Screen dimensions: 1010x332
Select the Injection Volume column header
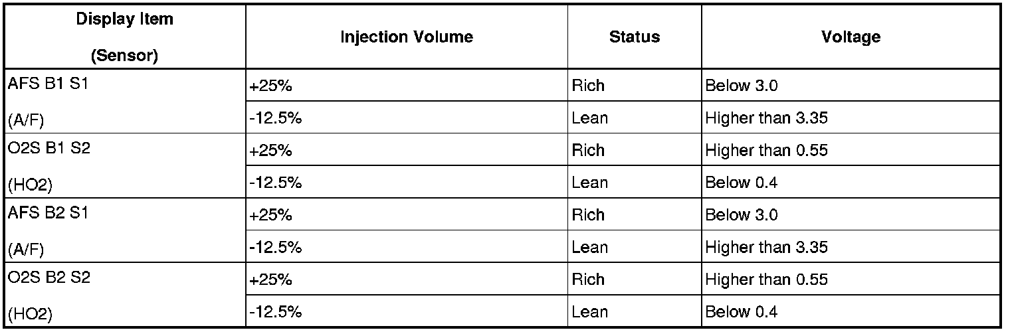point(406,37)
